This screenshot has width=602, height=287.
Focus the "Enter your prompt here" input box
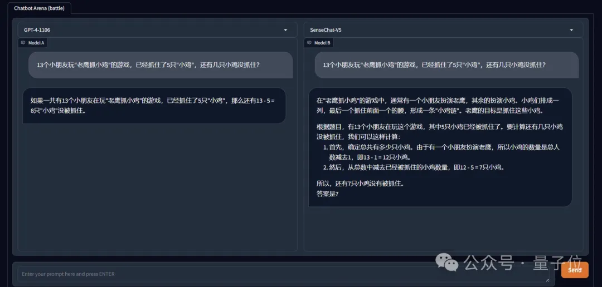(279, 274)
